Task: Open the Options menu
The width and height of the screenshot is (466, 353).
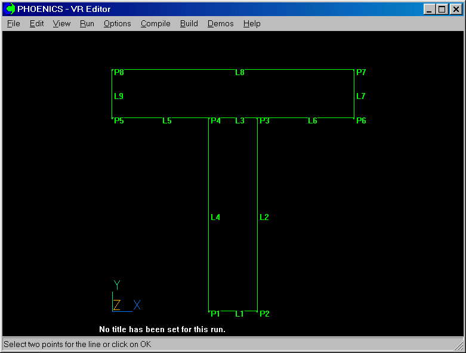Action: [x=117, y=24]
